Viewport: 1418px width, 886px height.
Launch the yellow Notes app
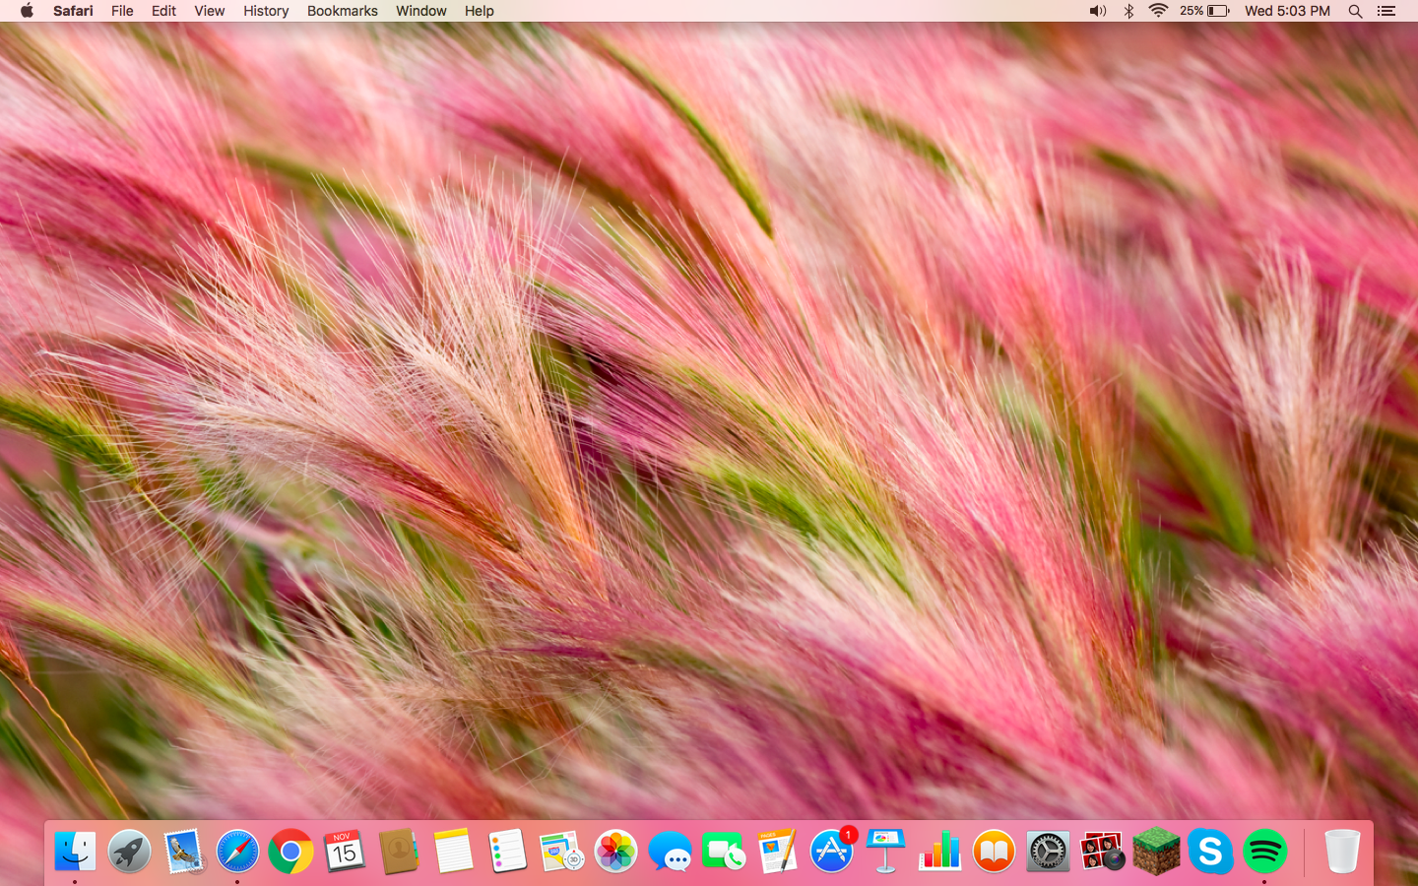(x=453, y=852)
